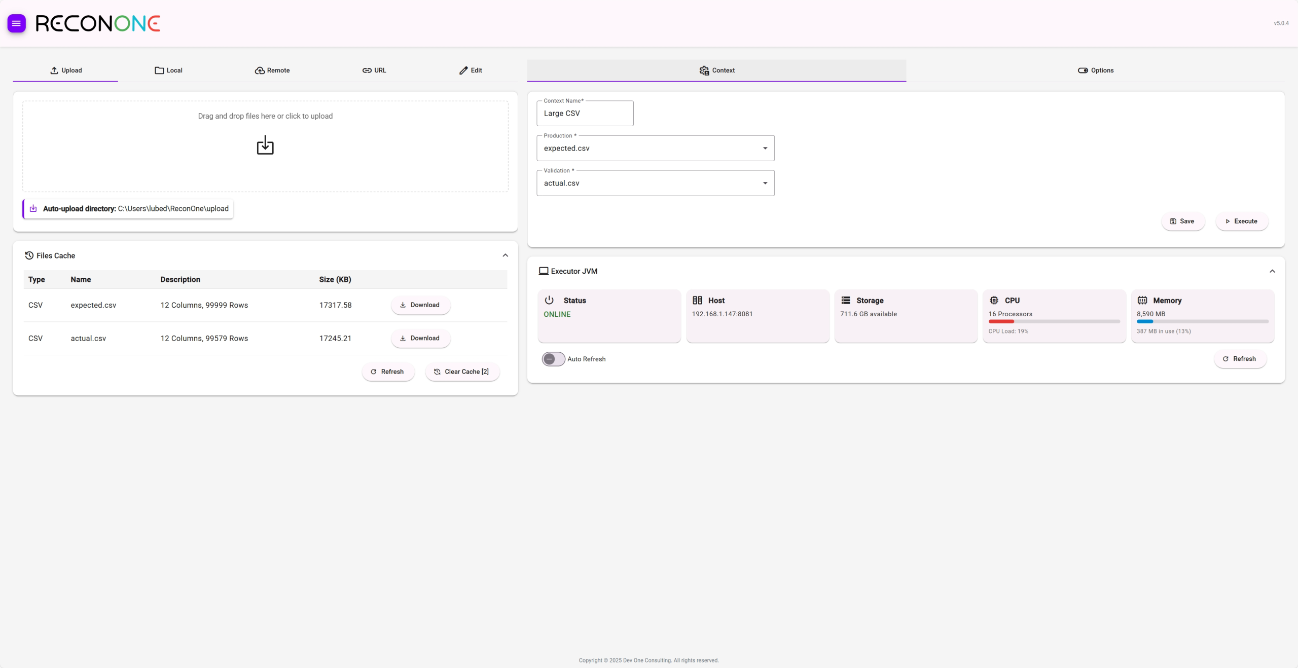Collapse the Files Cache panel

coord(505,255)
